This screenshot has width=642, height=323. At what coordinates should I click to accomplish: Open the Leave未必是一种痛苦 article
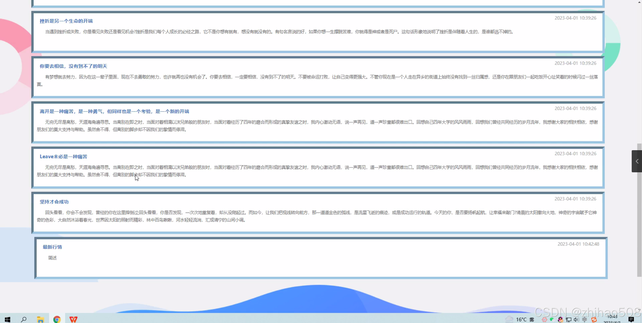pos(63,156)
